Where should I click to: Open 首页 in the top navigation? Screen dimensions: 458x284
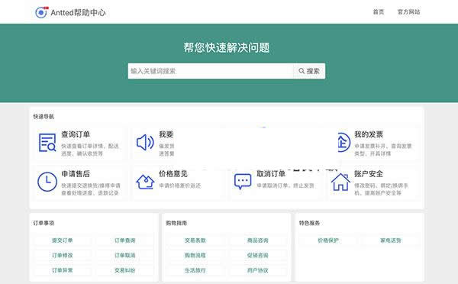[379, 12]
